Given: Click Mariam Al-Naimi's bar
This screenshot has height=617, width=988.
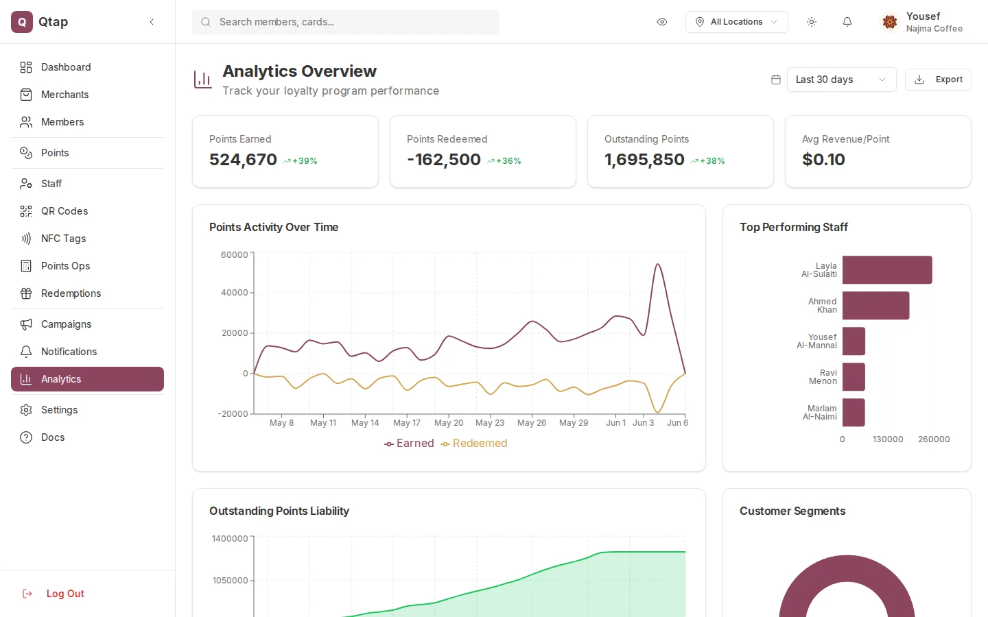Looking at the screenshot, I should tap(854, 413).
